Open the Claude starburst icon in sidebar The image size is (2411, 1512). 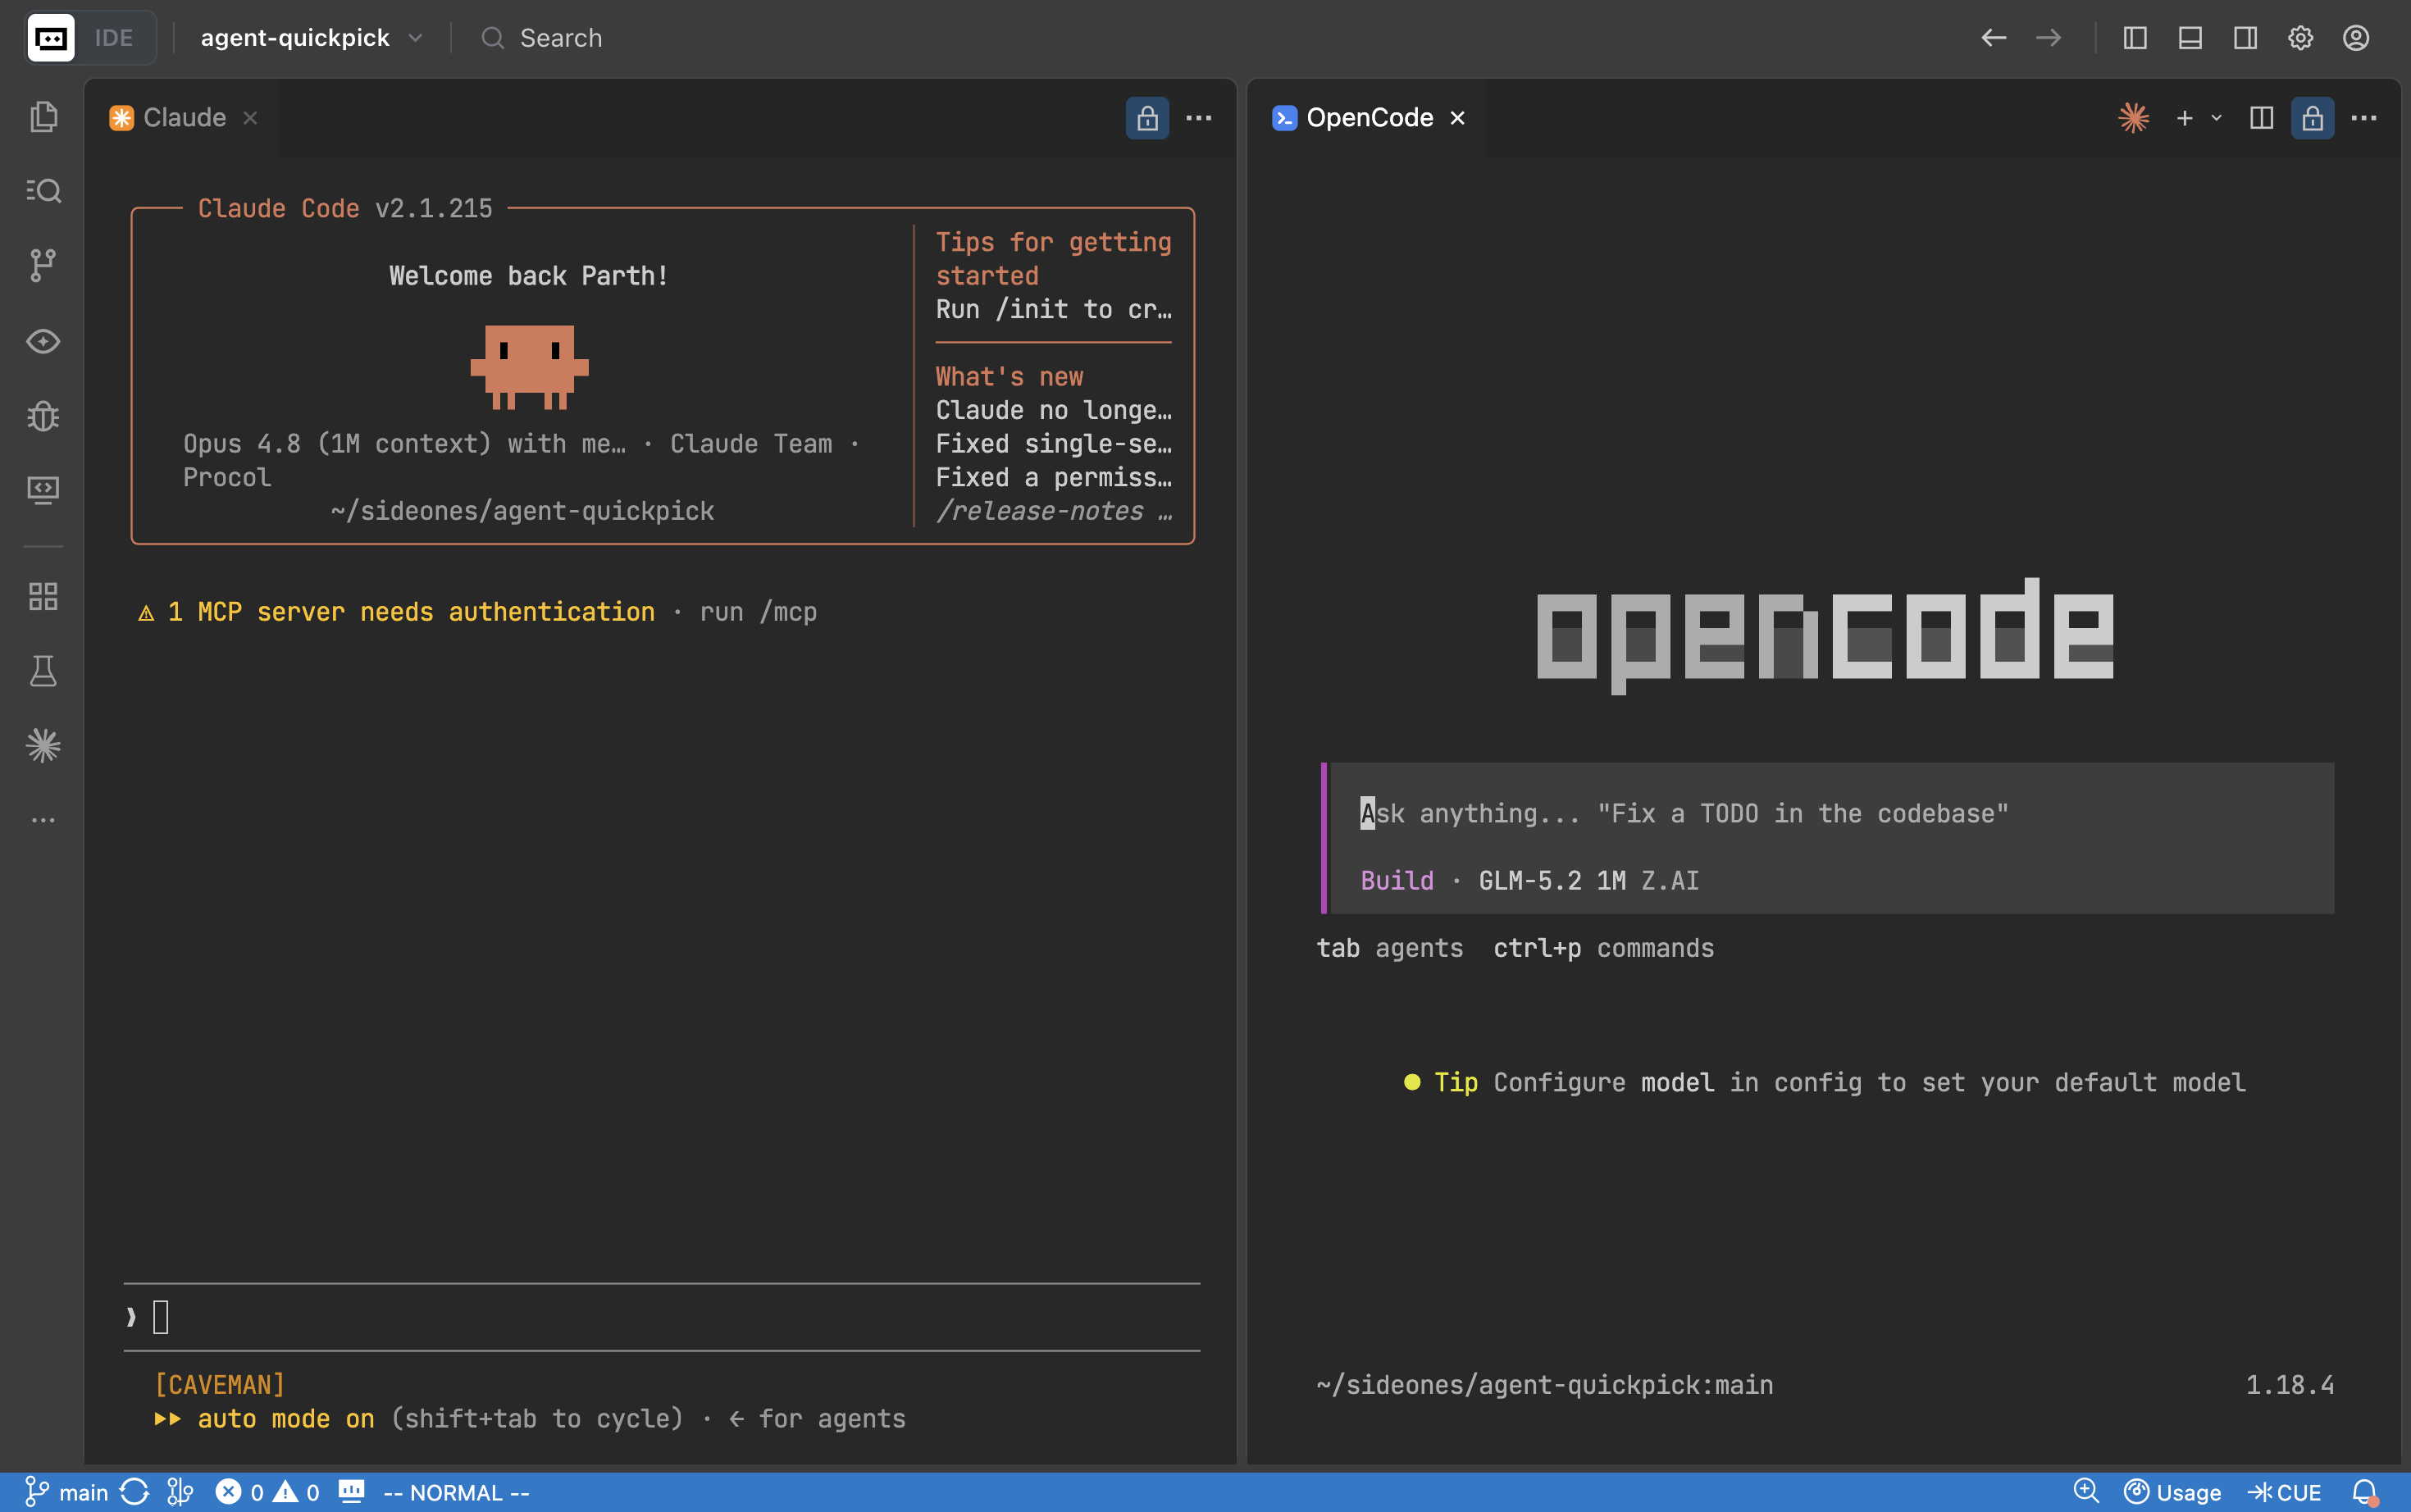click(43, 745)
